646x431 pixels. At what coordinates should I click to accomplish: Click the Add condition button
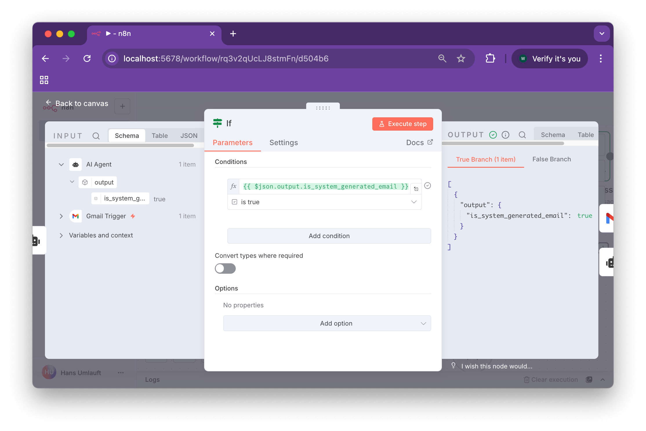click(x=329, y=236)
